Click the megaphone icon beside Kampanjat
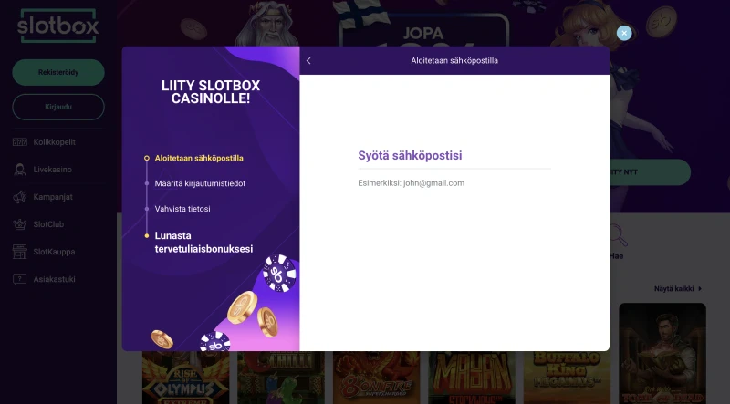This screenshot has height=404, width=730. point(19,197)
